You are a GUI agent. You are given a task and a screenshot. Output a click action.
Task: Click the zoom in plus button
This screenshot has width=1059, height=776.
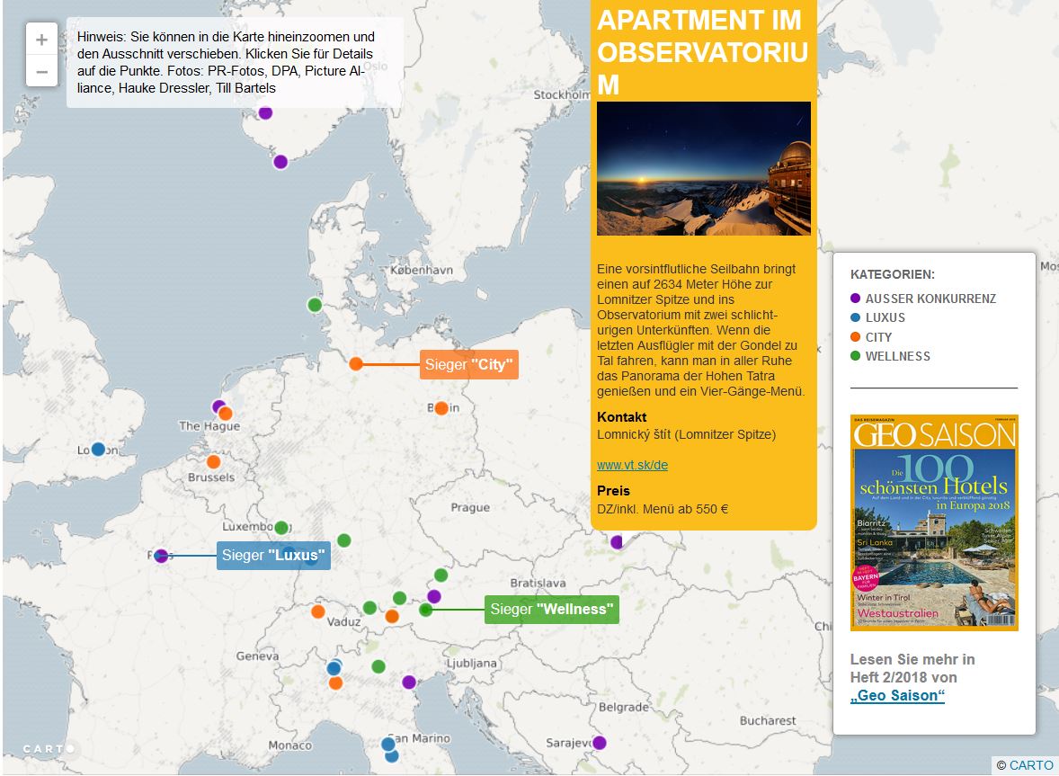tap(41, 40)
